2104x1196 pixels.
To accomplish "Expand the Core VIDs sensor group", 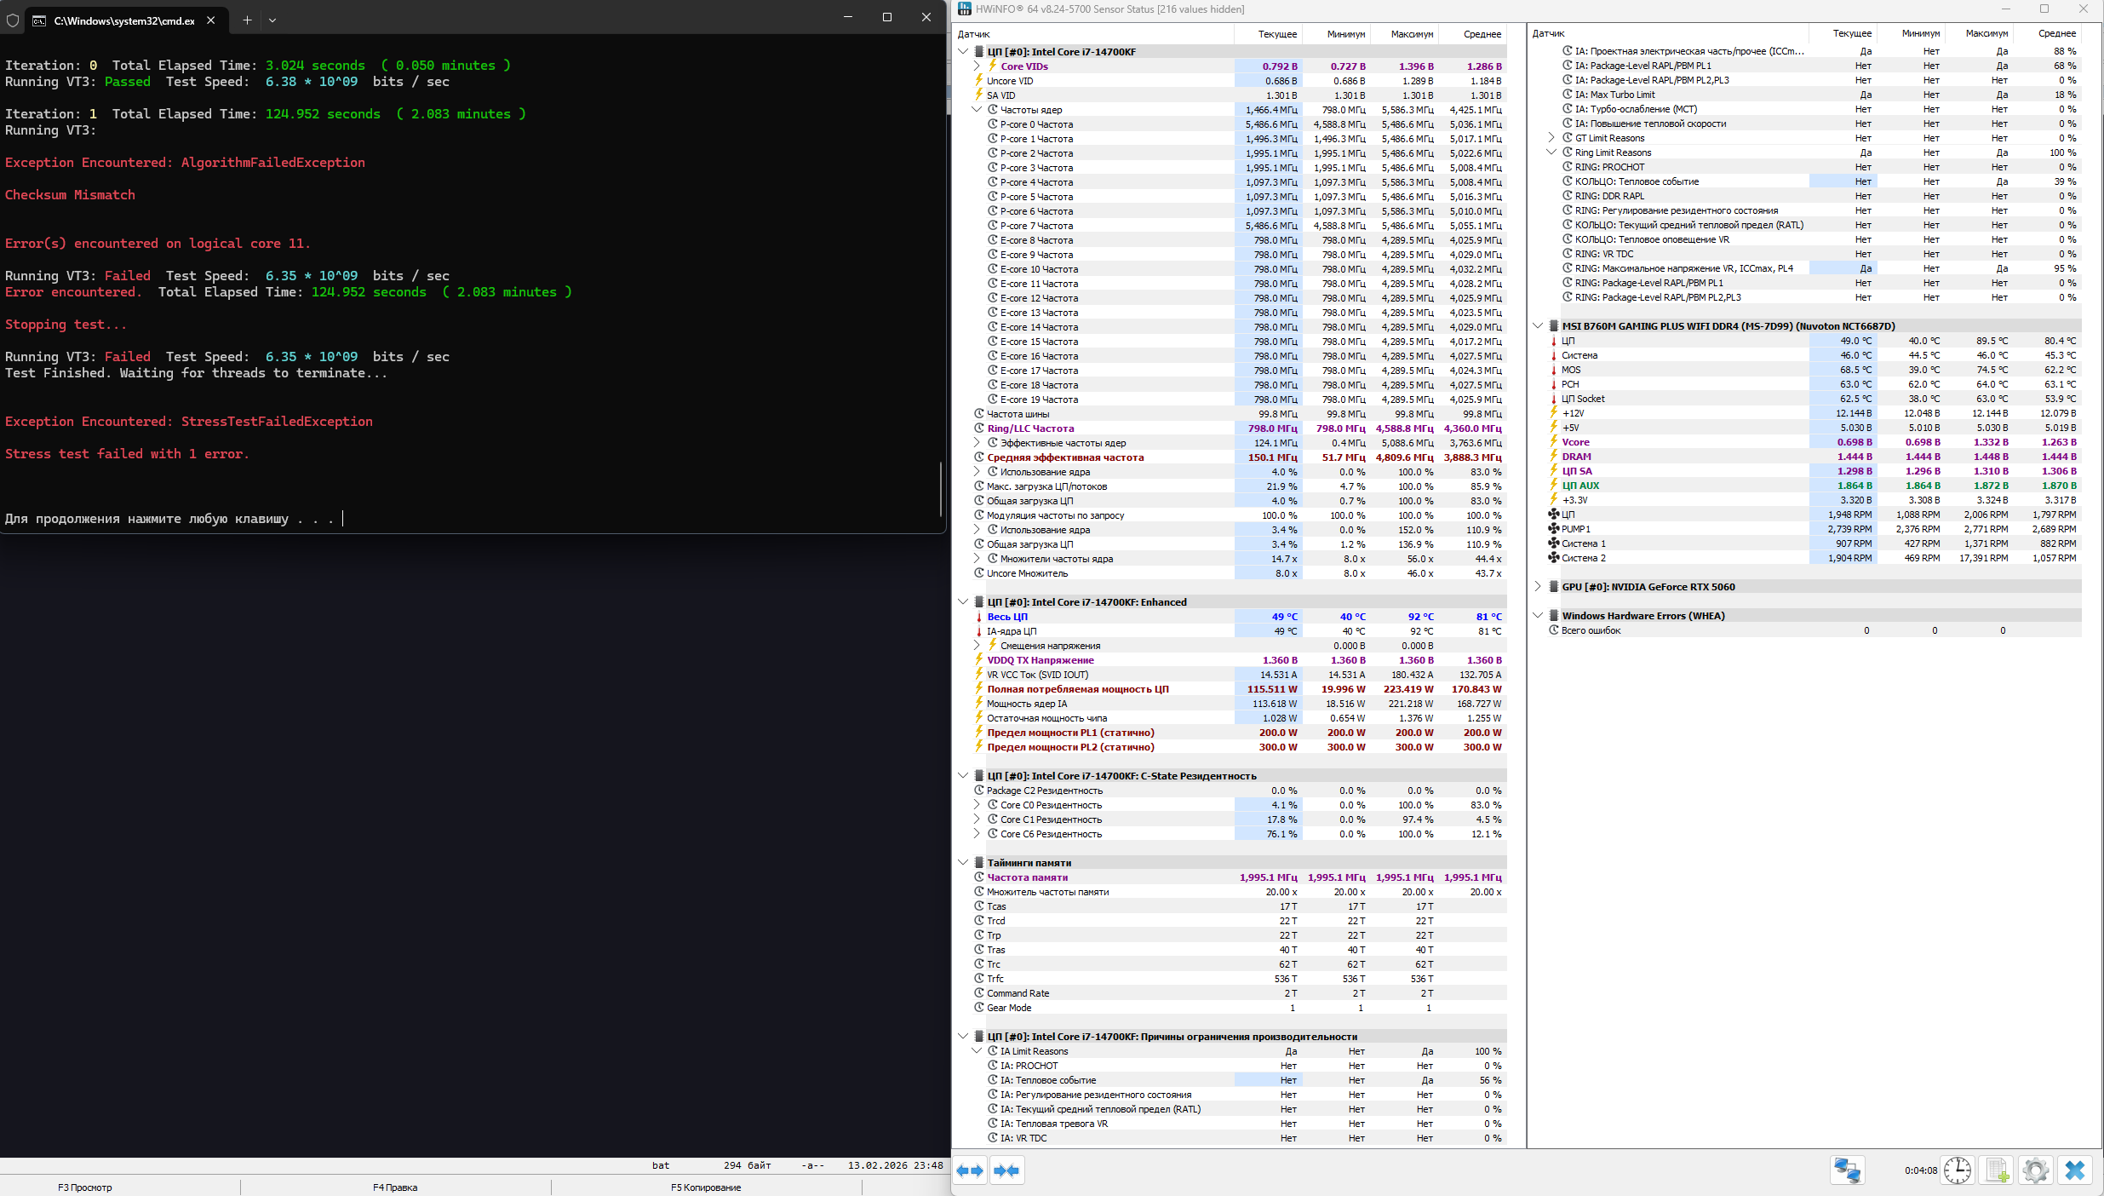I will click(x=977, y=66).
